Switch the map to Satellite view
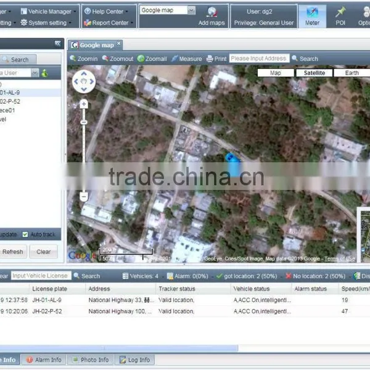 coord(314,73)
